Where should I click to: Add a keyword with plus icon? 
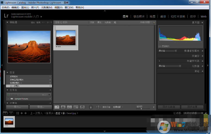tap(159, 61)
